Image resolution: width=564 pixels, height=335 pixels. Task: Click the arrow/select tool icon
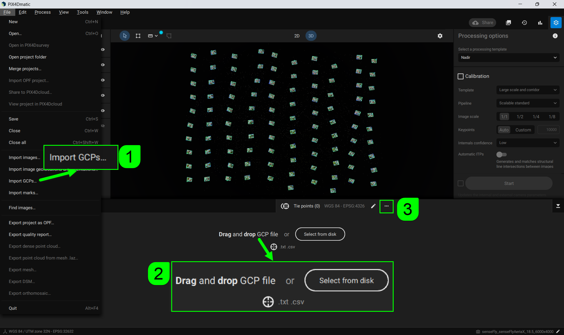click(x=125, y=36)
